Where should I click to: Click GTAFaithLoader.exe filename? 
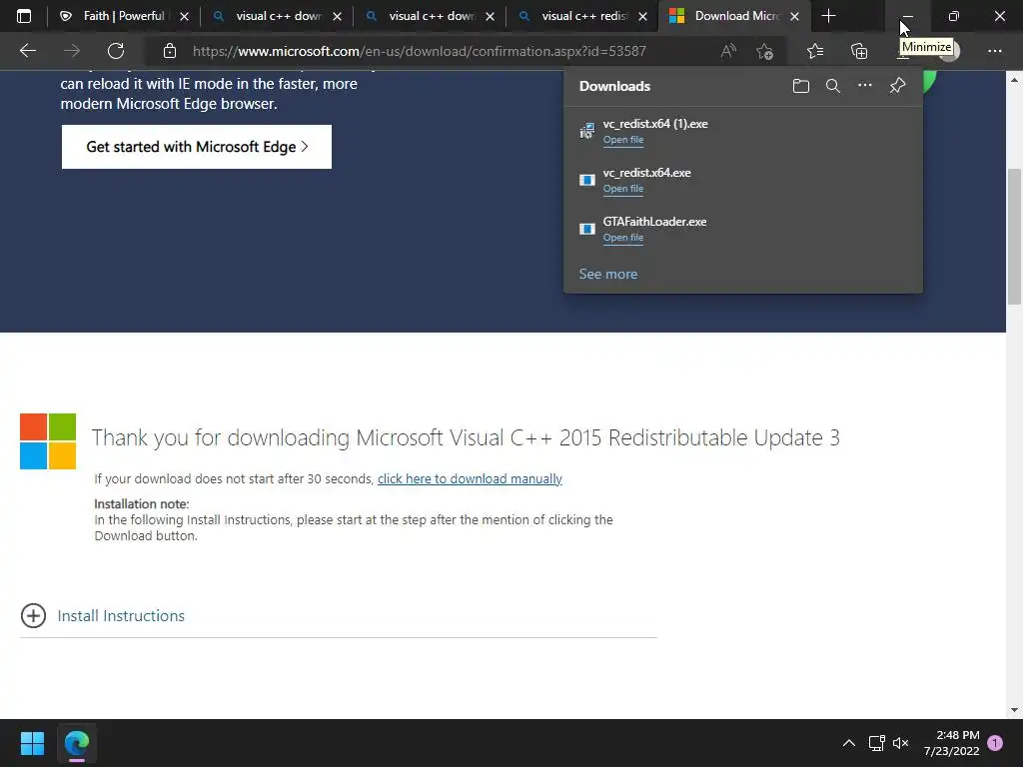coord(654,222)
